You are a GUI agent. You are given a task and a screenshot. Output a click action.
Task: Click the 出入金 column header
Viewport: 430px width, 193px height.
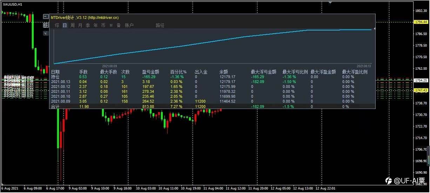[201, 72]
